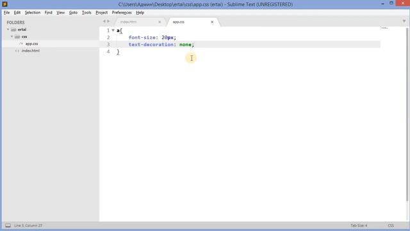Click the Sublime Text title bar icon
Screen dimensions: 410x231
point(4,4)
